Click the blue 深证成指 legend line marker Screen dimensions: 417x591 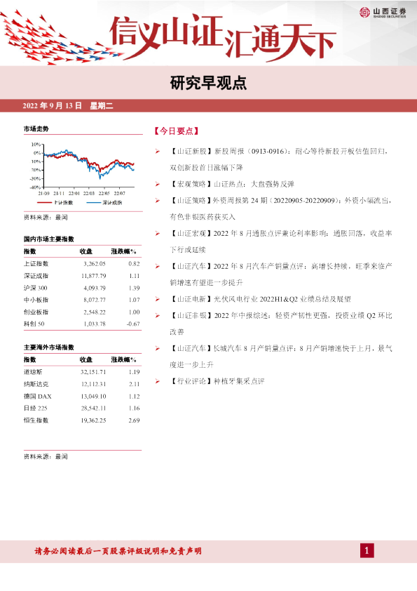[94, 203]
